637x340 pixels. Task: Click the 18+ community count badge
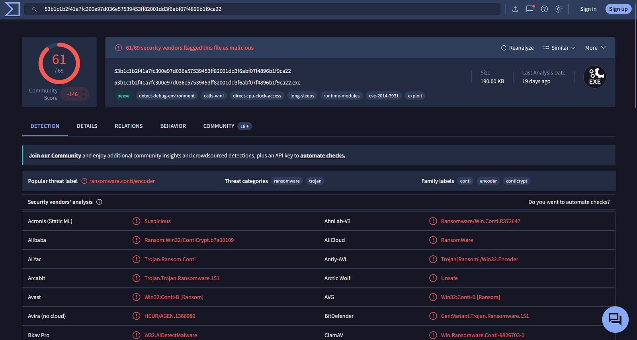pyautogui.click(x=244, y=126)
